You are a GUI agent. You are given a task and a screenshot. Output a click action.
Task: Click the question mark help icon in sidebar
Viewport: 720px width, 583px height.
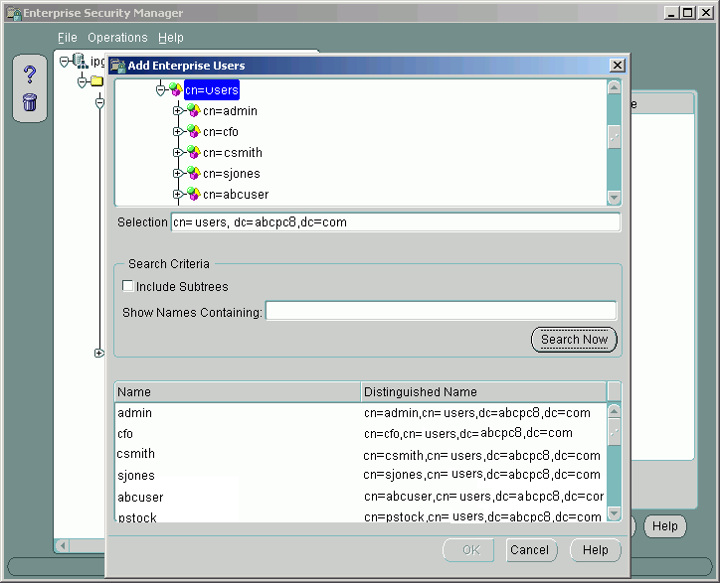(30, 74)
